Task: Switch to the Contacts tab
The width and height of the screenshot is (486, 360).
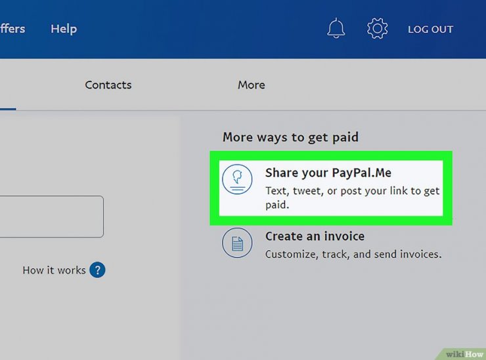Action: [x=108, y=85]
